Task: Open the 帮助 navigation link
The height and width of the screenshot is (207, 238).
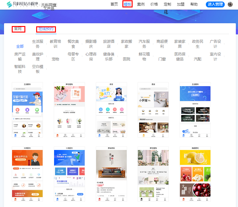Action: [x=194, y=4]
